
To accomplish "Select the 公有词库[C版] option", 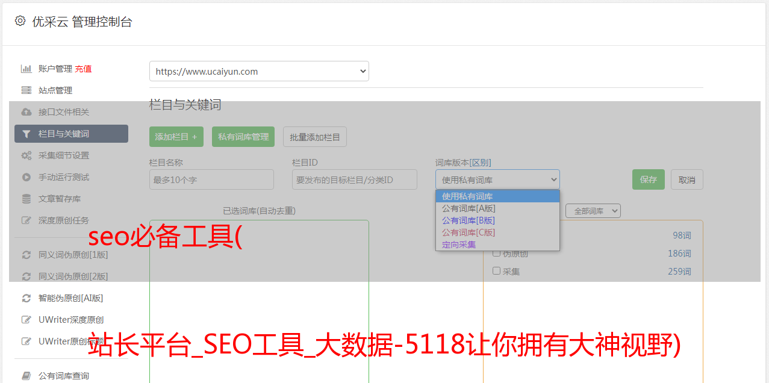I will click(x=497, y=232).
